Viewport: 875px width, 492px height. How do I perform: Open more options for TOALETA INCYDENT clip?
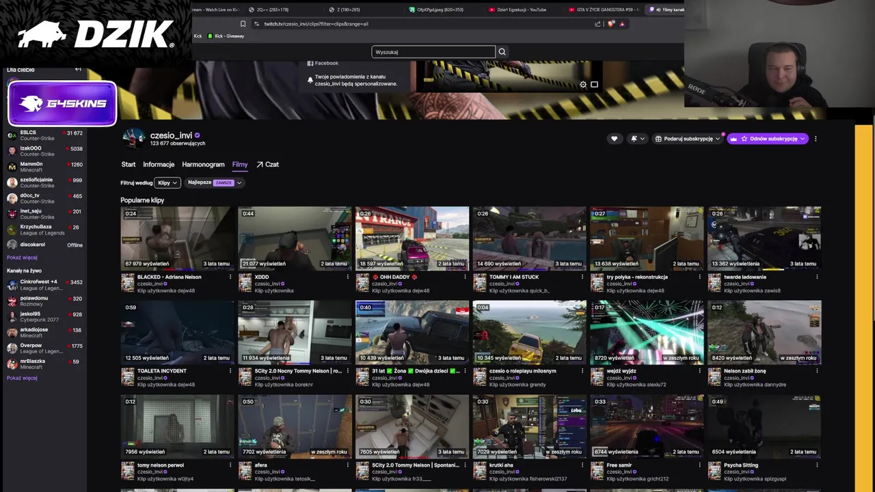pyautogui.click(x=230, y=371)
